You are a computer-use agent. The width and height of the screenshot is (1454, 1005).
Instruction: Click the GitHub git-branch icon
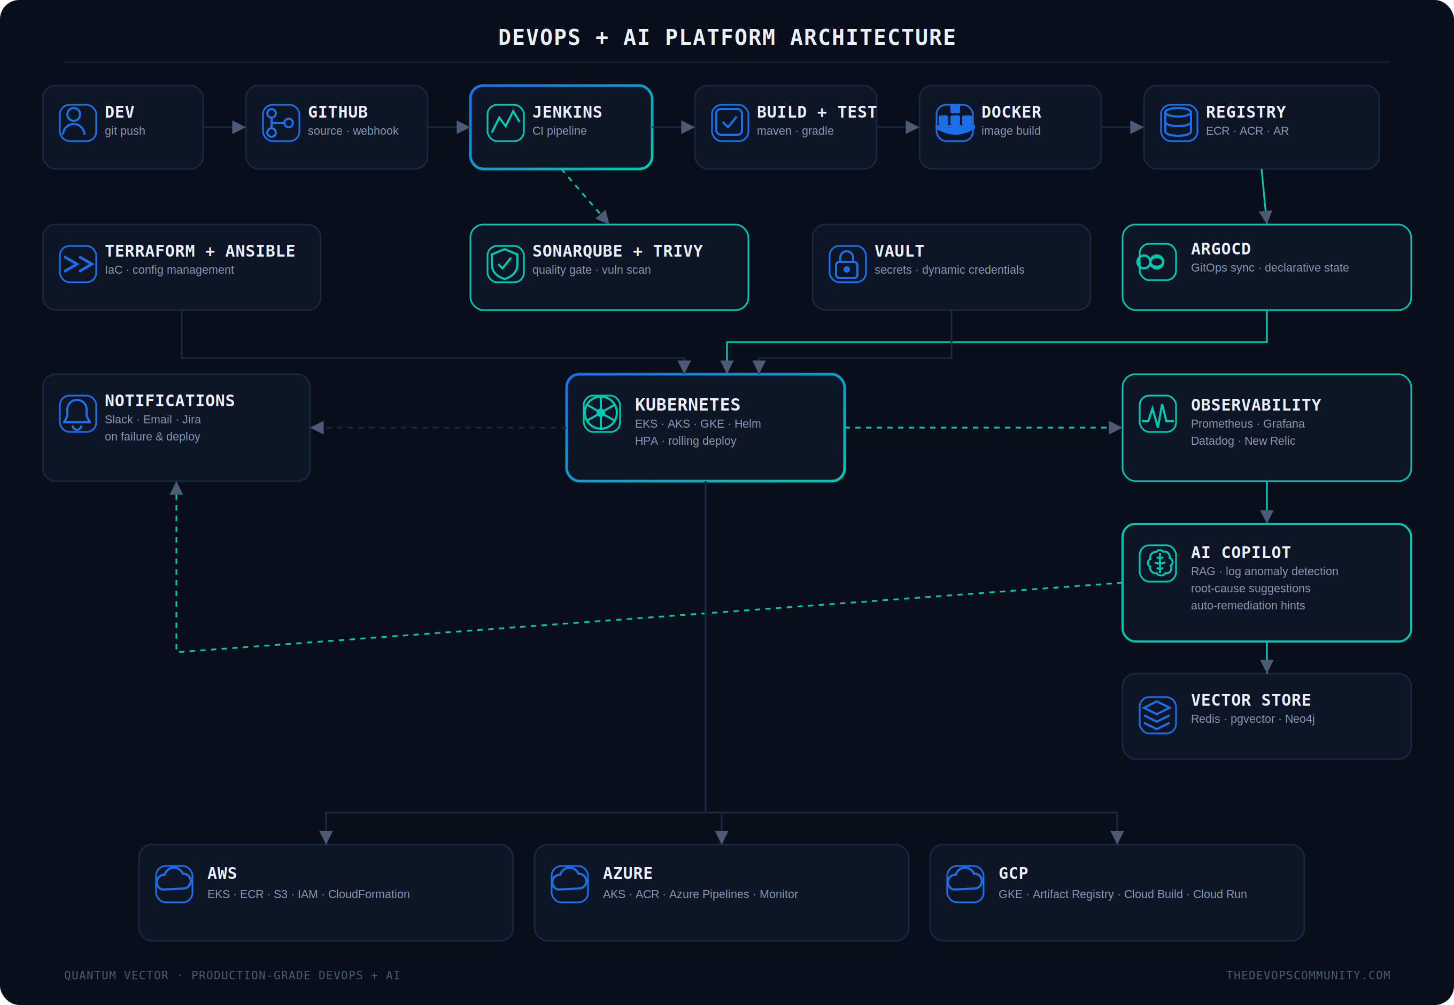281,123
